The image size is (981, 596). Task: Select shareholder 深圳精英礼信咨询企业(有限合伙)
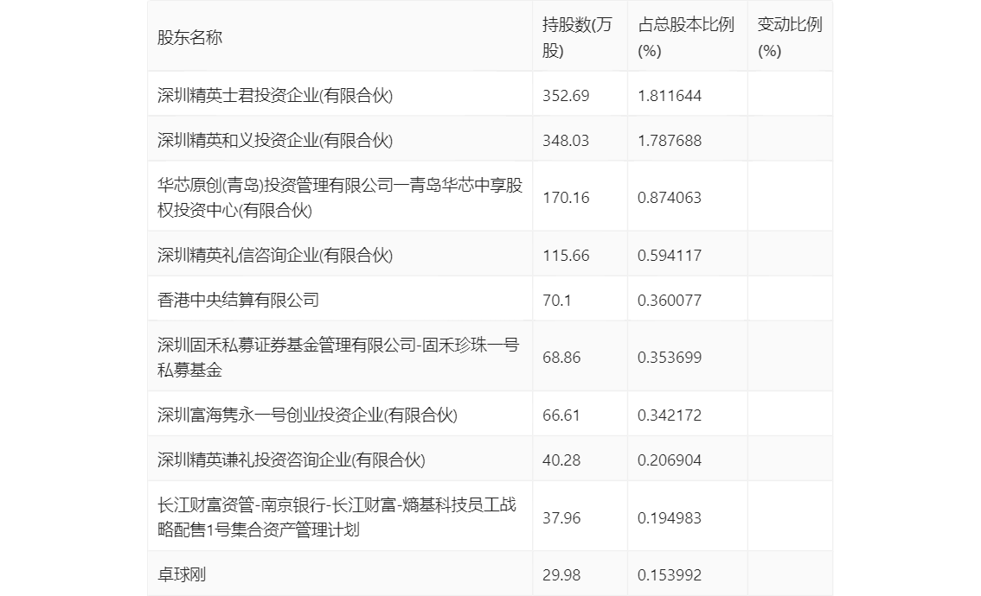click(x=275, y=255)
